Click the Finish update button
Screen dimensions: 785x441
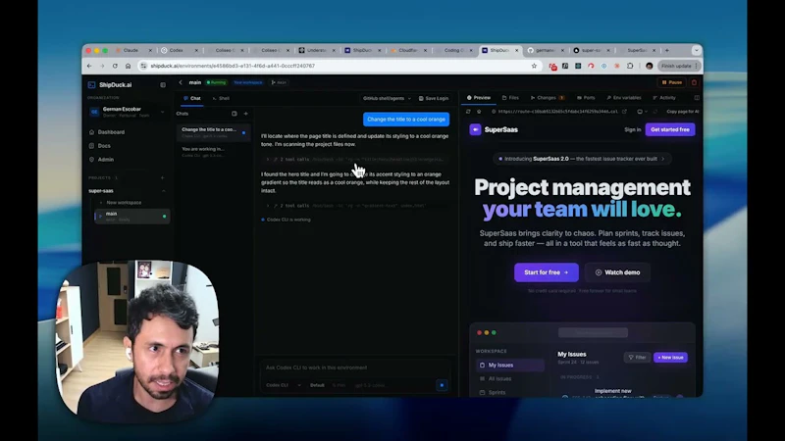679,66
